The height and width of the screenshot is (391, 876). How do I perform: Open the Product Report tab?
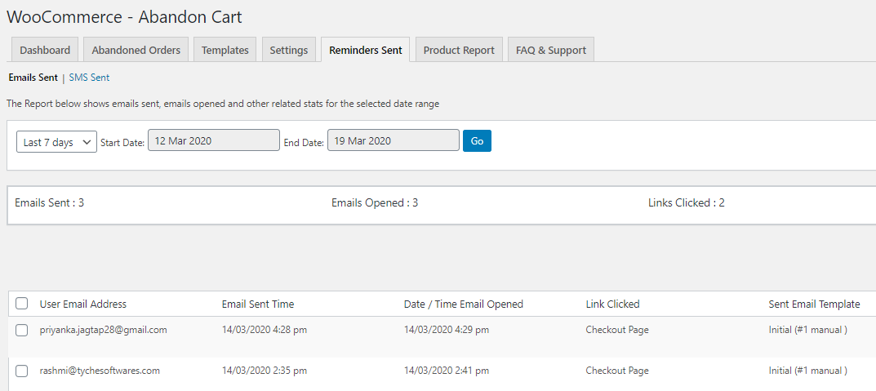pos(459,50)
